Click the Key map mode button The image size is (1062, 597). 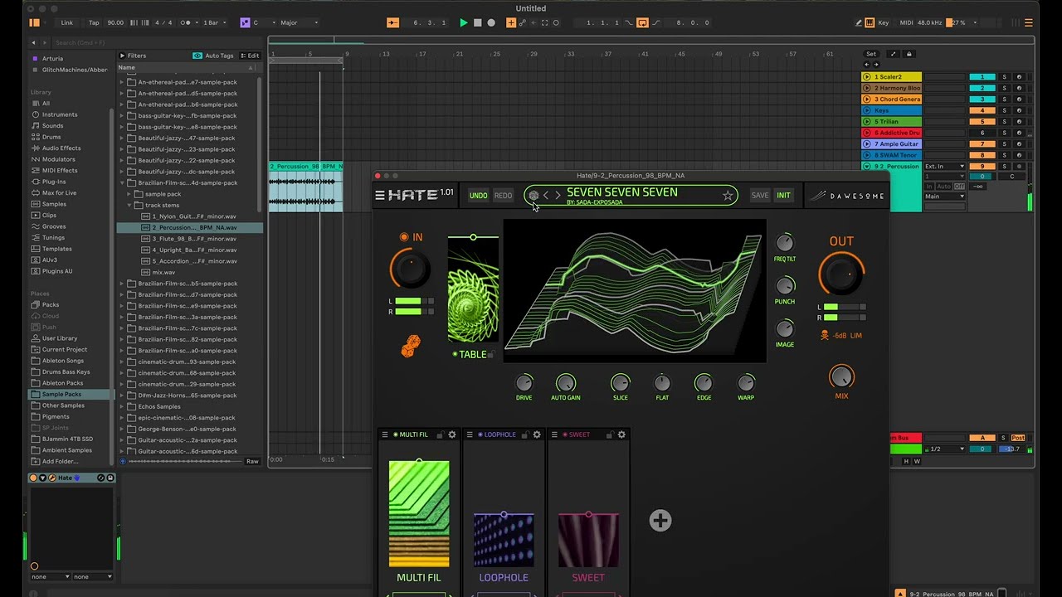click(883, 23)
